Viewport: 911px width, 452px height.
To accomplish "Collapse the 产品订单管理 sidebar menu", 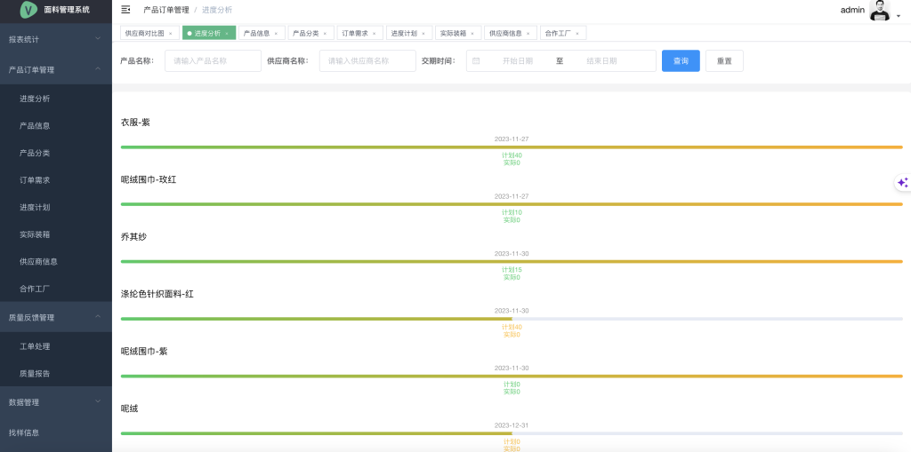I will tap(55, 69).
